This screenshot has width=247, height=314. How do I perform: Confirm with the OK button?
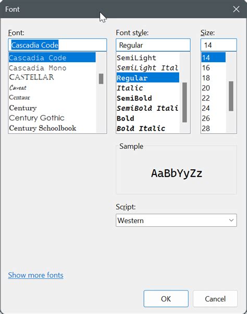click(166, 298)
